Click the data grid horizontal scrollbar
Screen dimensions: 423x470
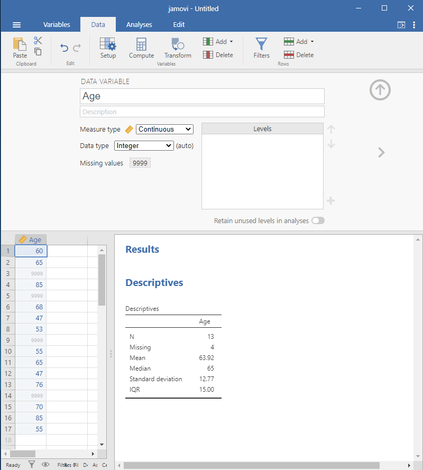pyautogui.click(x=23, y=454)
